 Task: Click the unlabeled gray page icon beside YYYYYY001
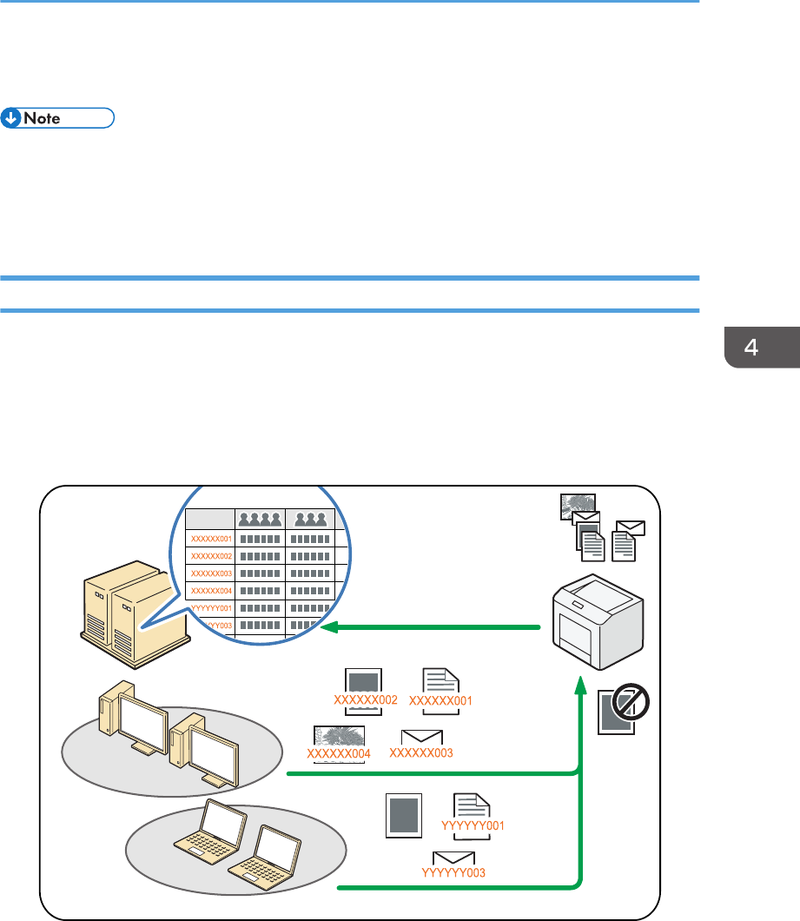404,815
